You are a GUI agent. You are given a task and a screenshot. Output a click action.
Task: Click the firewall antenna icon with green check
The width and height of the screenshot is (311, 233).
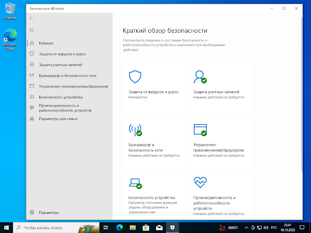pyautogui.click(x=135, y=130)
